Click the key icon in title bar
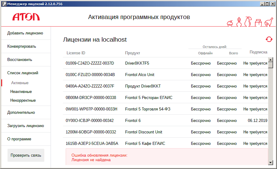This screenshot has height=169, width=277. click(4, 4)
